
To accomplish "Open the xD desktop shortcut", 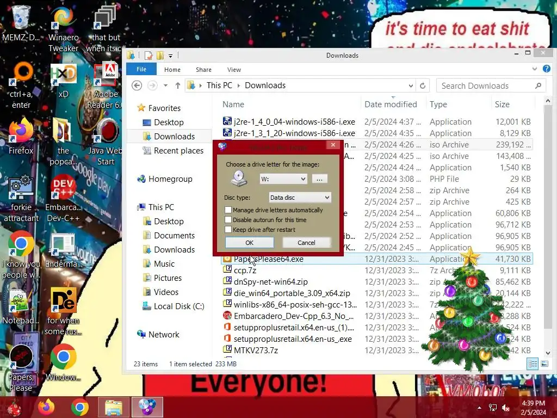I will (63, 81).
